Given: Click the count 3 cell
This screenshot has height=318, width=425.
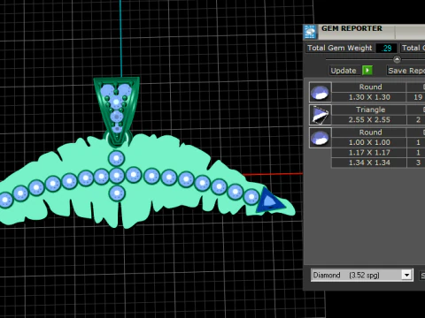Looking at the screenshot, I should click(418, 163).
